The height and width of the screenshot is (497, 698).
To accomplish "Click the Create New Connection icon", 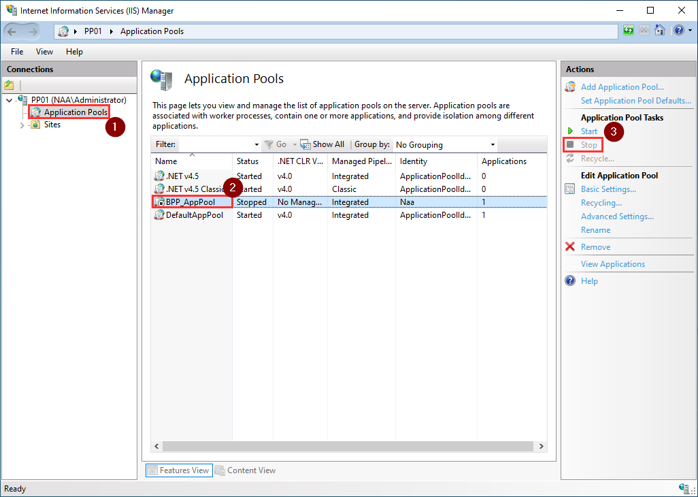I will (x=10, y=84).
